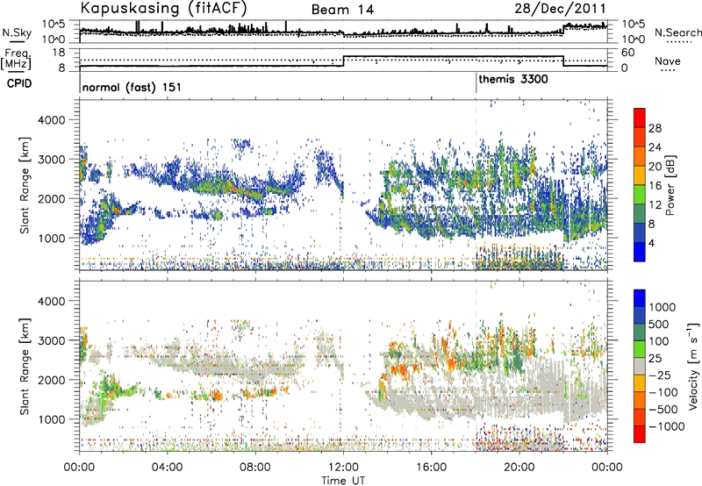
Task: Pick the blue top segment of Velocity colorbar
Action: click(x=640, y=298)
